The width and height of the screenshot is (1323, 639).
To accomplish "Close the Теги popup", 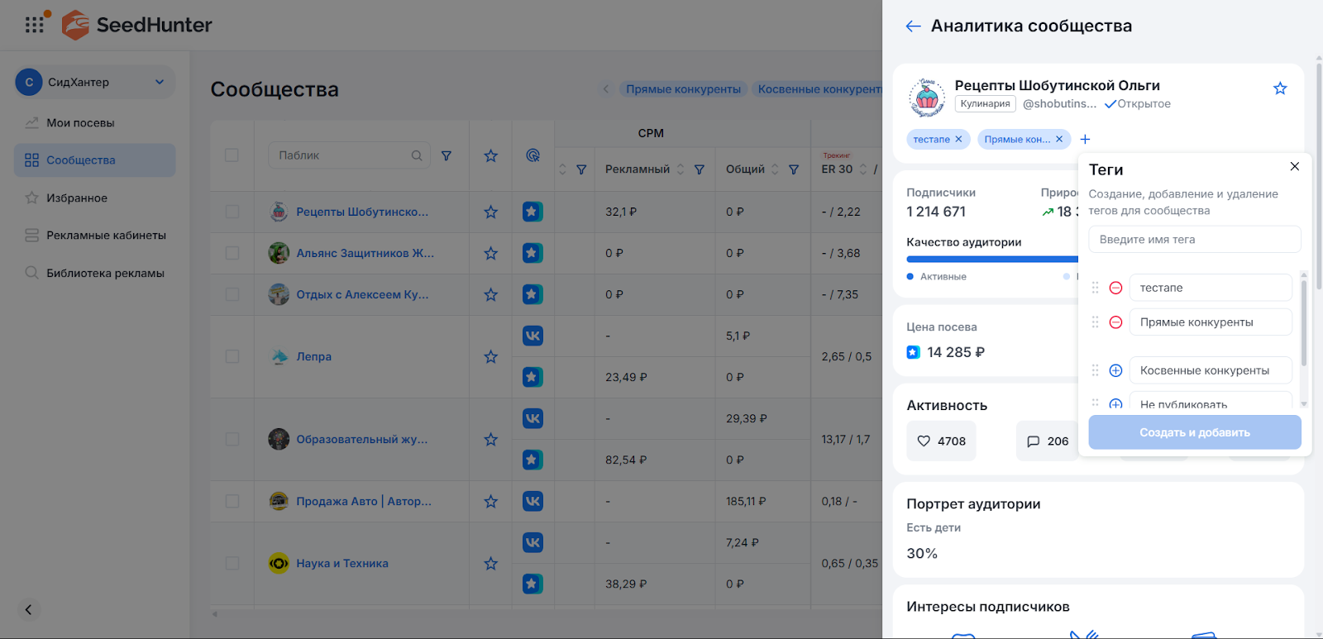I will tap(1294, 167).
